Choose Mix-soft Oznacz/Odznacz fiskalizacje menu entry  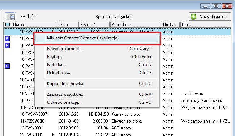click(97, 38)
